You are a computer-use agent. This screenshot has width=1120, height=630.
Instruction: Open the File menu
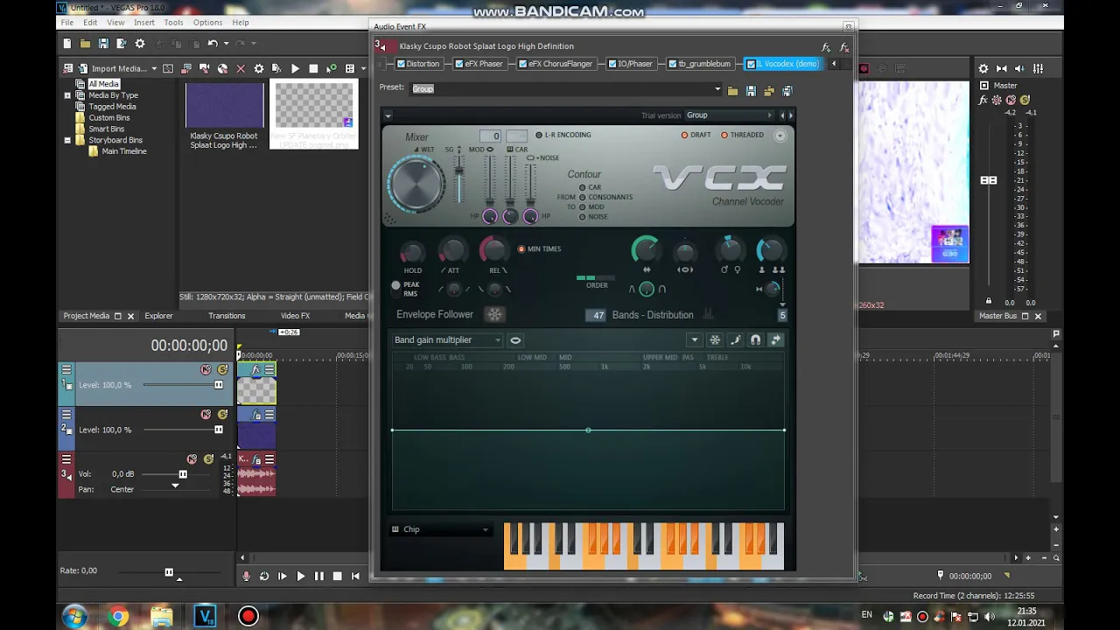(66, 23)
